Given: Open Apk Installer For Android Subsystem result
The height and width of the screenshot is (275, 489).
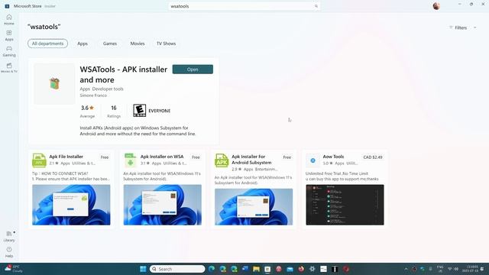Looking at the screenshot, I should tap(254, 189).
